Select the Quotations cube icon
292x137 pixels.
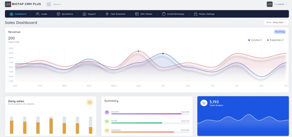58,14
